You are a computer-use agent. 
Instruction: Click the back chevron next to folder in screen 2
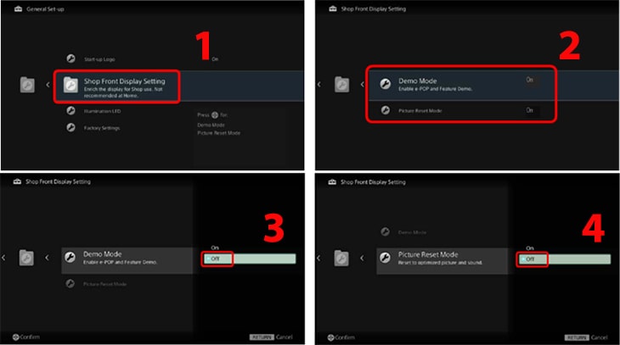(363, 84)
